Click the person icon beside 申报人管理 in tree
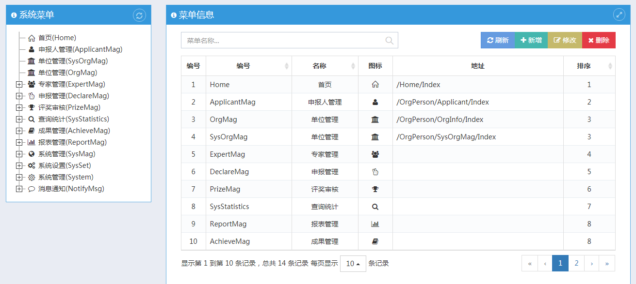 coord(32,49)
